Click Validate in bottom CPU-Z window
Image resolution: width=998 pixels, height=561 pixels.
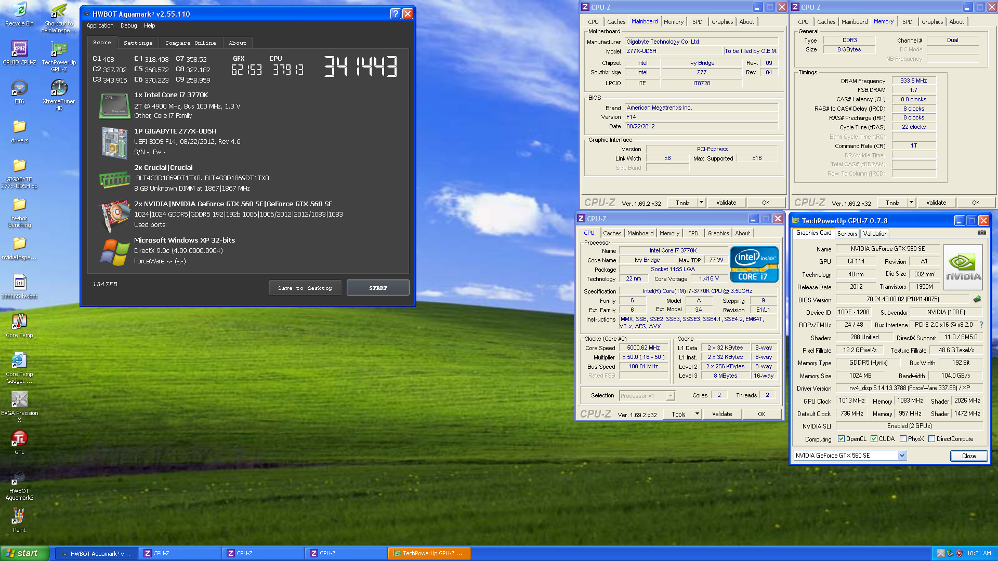[721, 414]
